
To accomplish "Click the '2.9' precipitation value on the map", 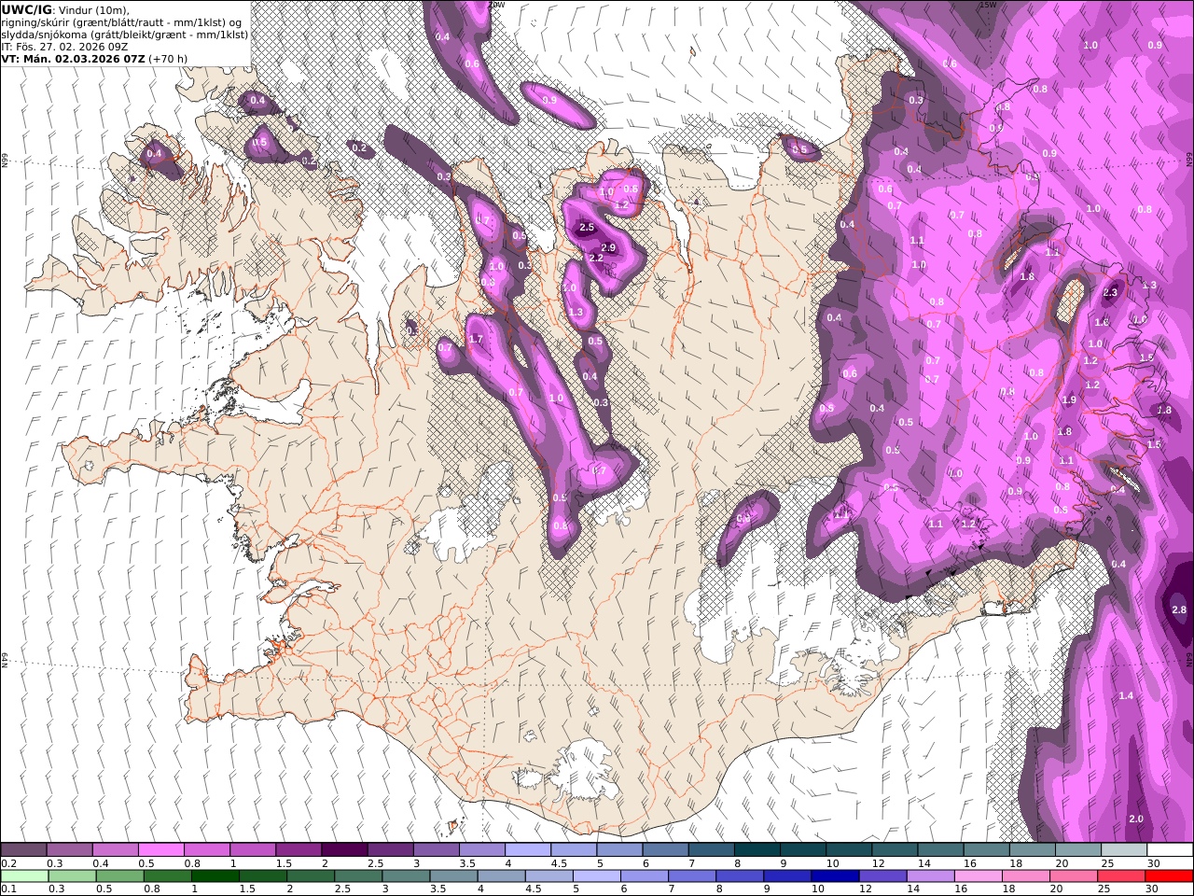I will [608, 247].
